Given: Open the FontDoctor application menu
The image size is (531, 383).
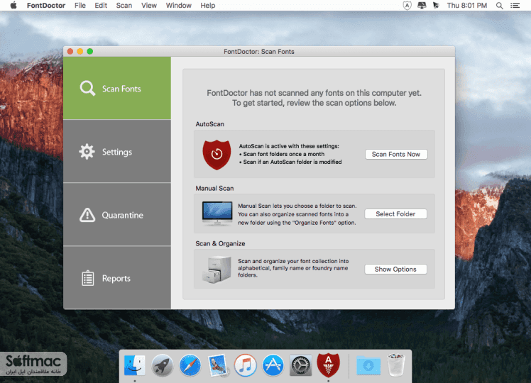Looking at the screenshot, I should click(46, 6).
